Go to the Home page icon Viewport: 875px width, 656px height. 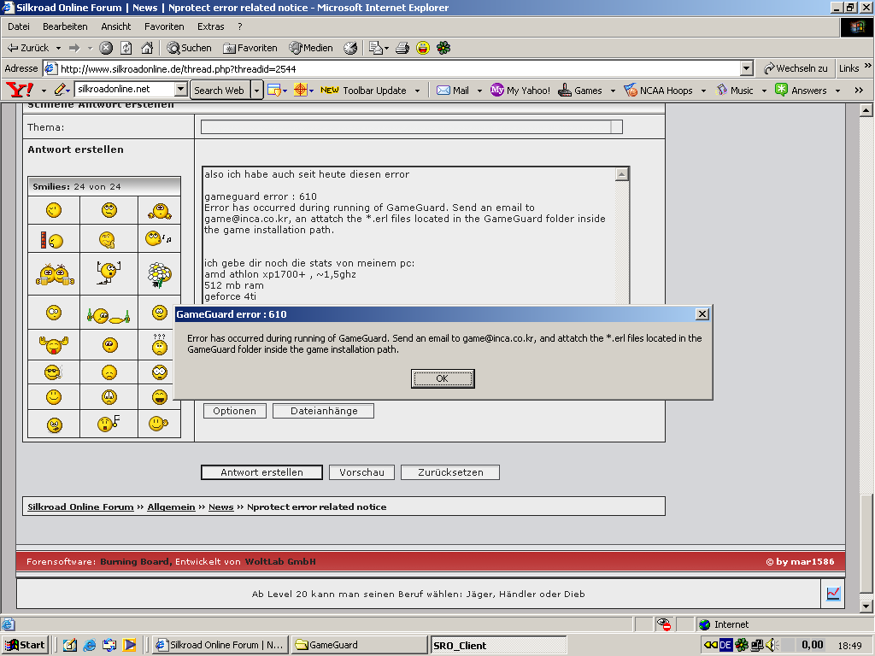click(x=147, y=48)
